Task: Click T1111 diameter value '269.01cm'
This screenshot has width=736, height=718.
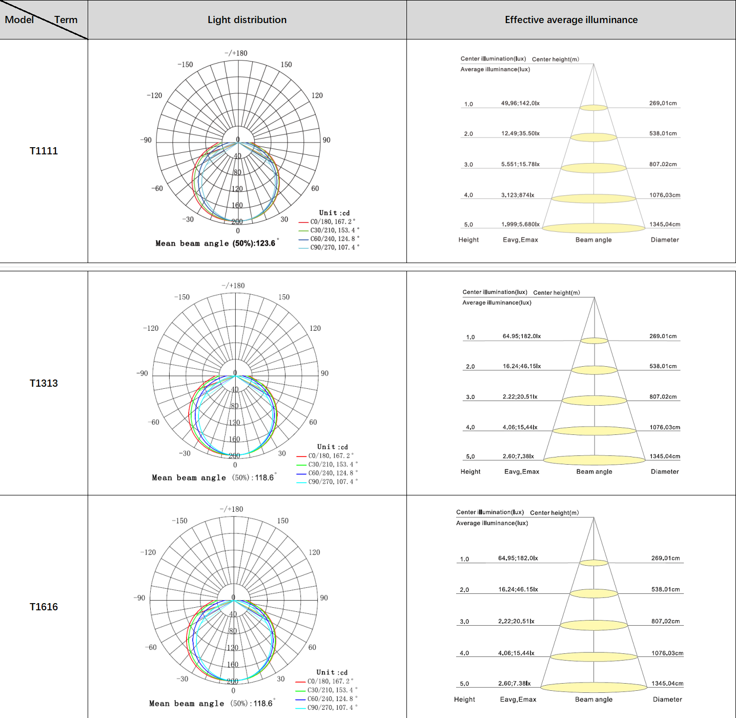Action: coord(663,103)
